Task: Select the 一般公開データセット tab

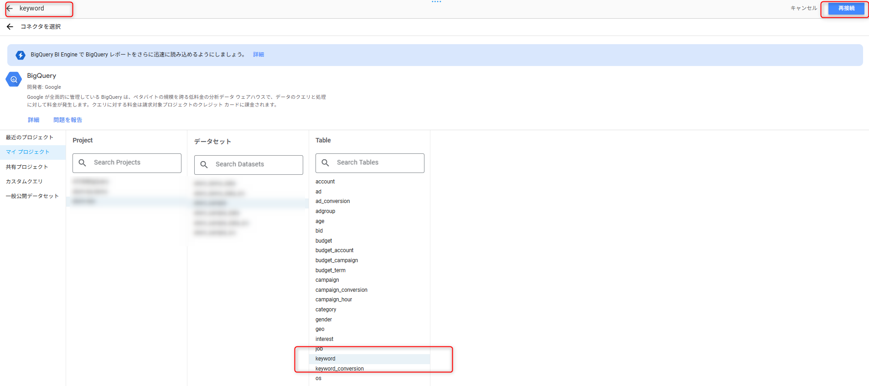Action: (32, 196)
